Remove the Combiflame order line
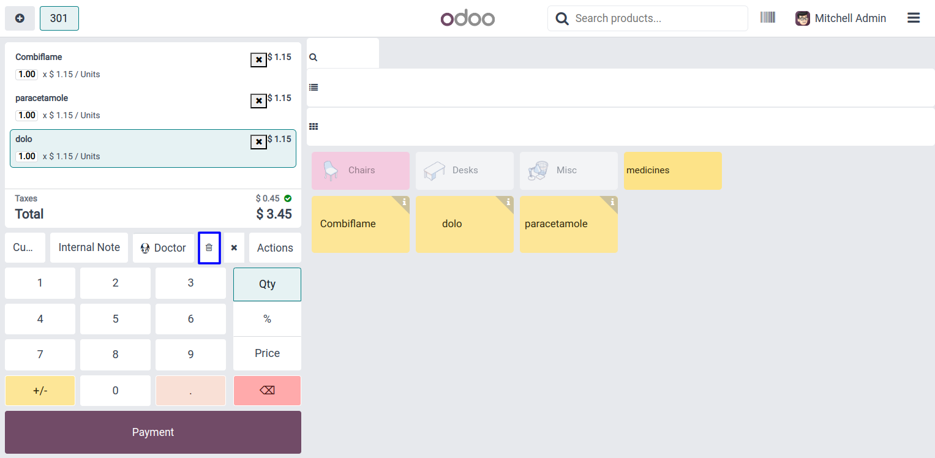The width and height of the screenshot is (935, 458). click(259, 60)
